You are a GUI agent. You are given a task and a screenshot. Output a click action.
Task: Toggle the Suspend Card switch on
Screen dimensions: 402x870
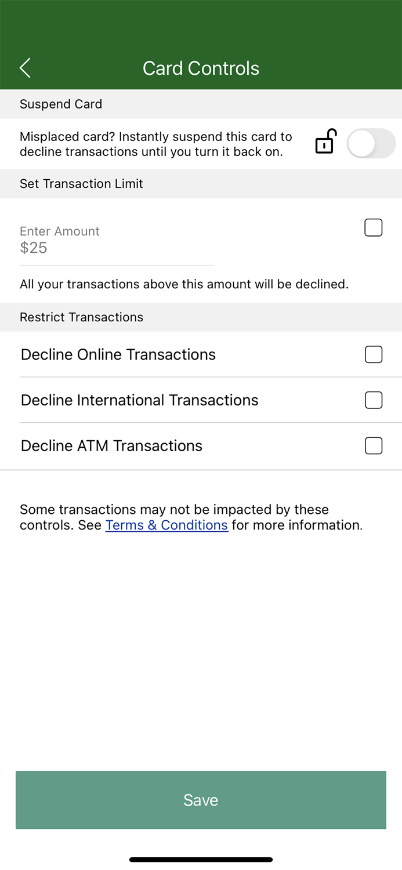[x=371, y=142]
